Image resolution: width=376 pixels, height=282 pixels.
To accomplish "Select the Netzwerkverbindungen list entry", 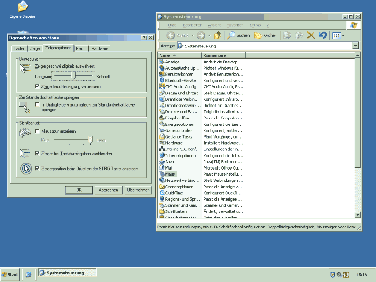I will [x=180, y=180].
